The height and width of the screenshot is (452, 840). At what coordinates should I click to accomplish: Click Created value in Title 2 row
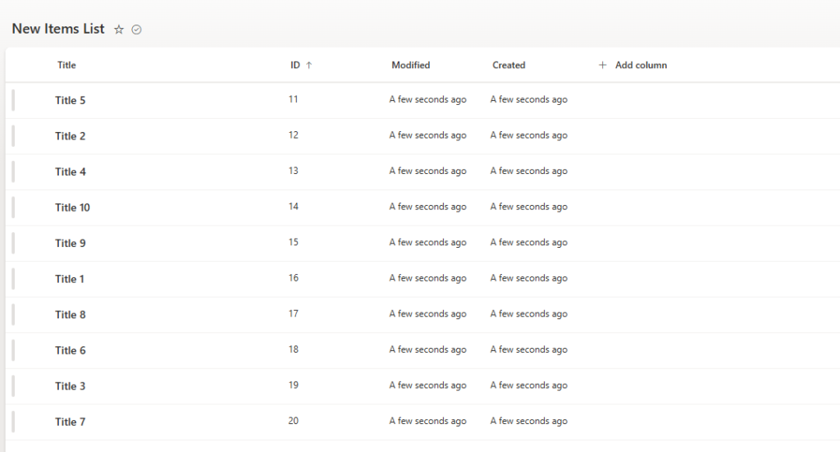[x=529, y=135]
